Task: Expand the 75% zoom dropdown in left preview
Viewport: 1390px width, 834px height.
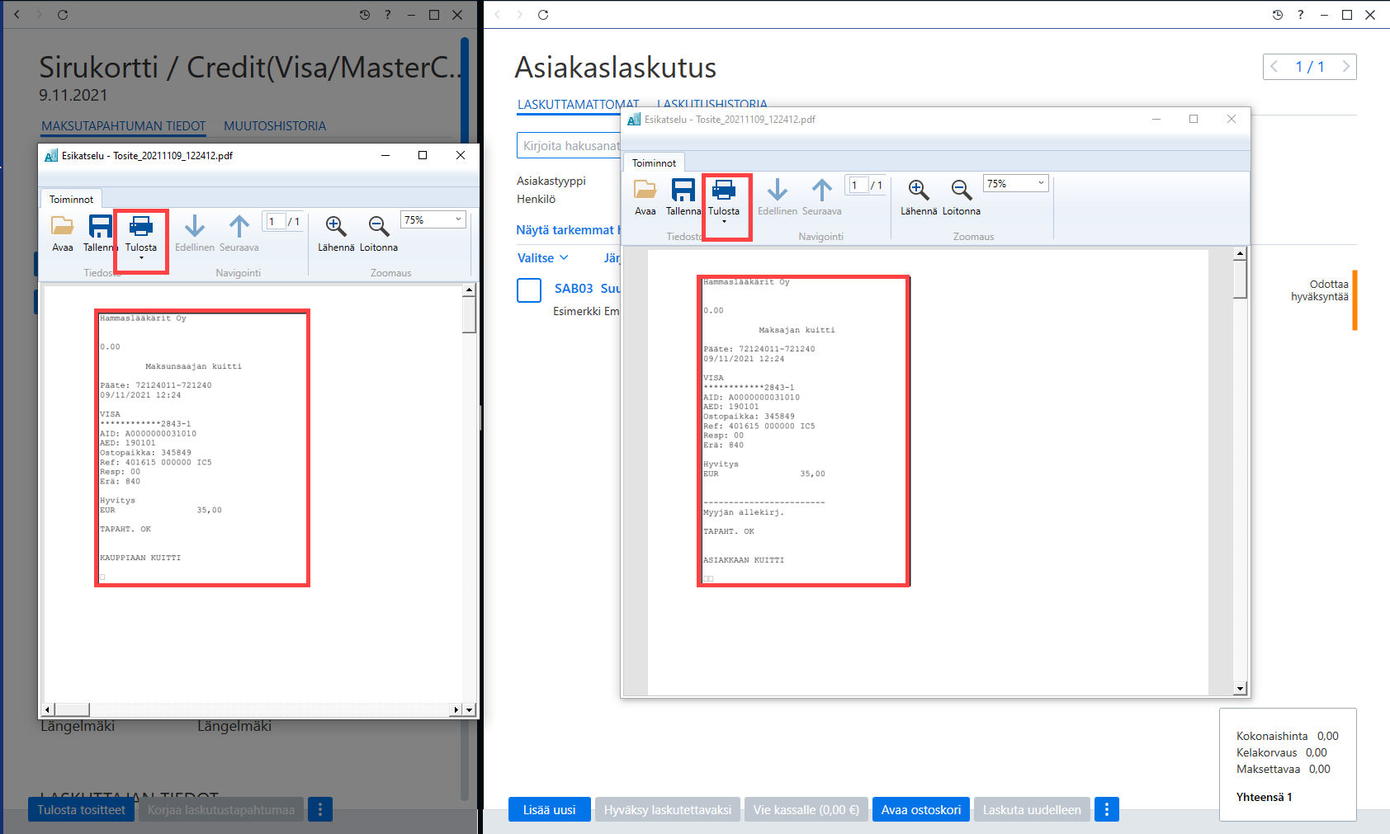Action: [433, 220]
